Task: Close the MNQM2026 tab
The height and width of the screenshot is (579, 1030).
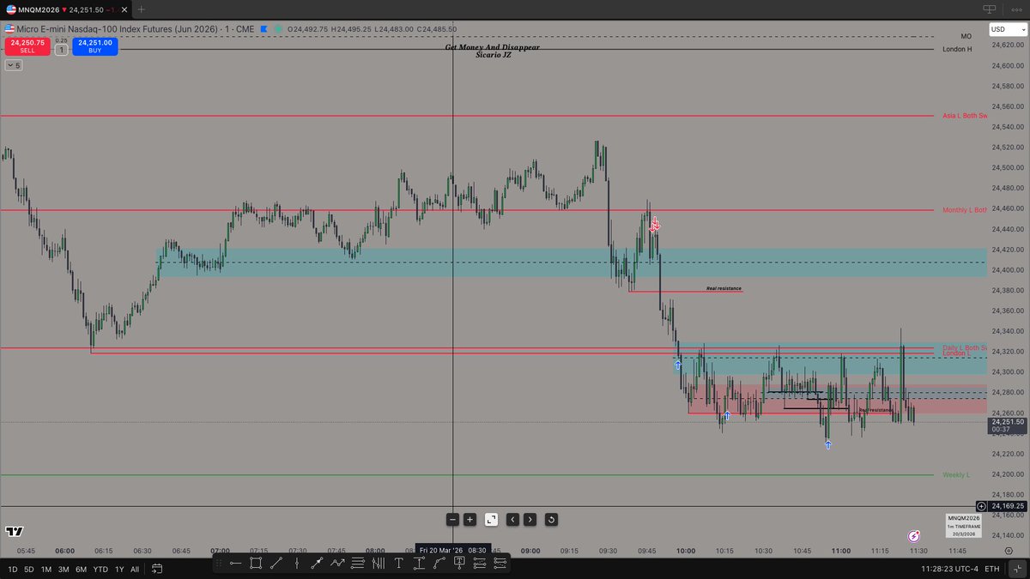Action: 124,9
